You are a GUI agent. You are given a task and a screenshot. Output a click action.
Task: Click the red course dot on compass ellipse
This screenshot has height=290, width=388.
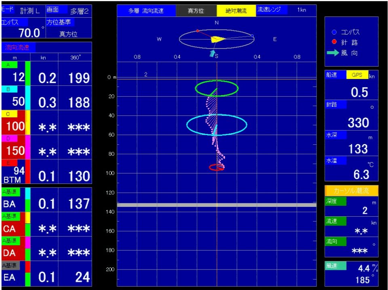[x=198, y=31]
